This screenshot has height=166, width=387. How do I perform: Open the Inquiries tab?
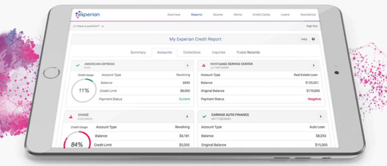(x=218, y=53)
